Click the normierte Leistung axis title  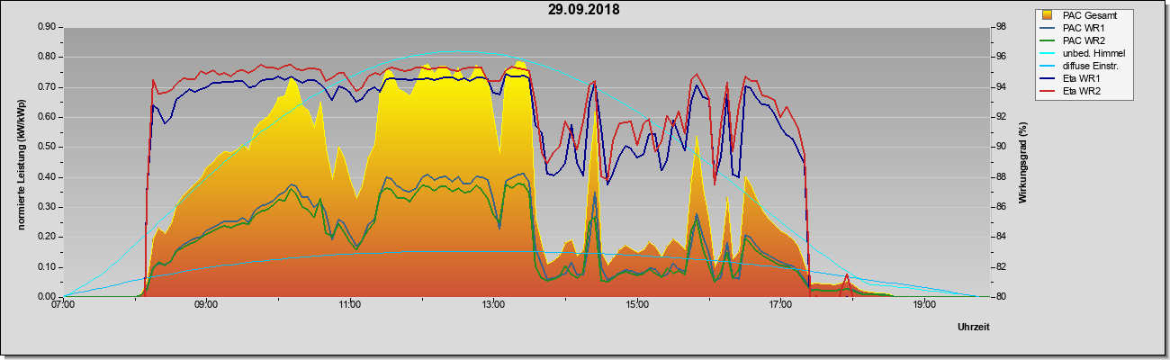(x=21, y=162)
